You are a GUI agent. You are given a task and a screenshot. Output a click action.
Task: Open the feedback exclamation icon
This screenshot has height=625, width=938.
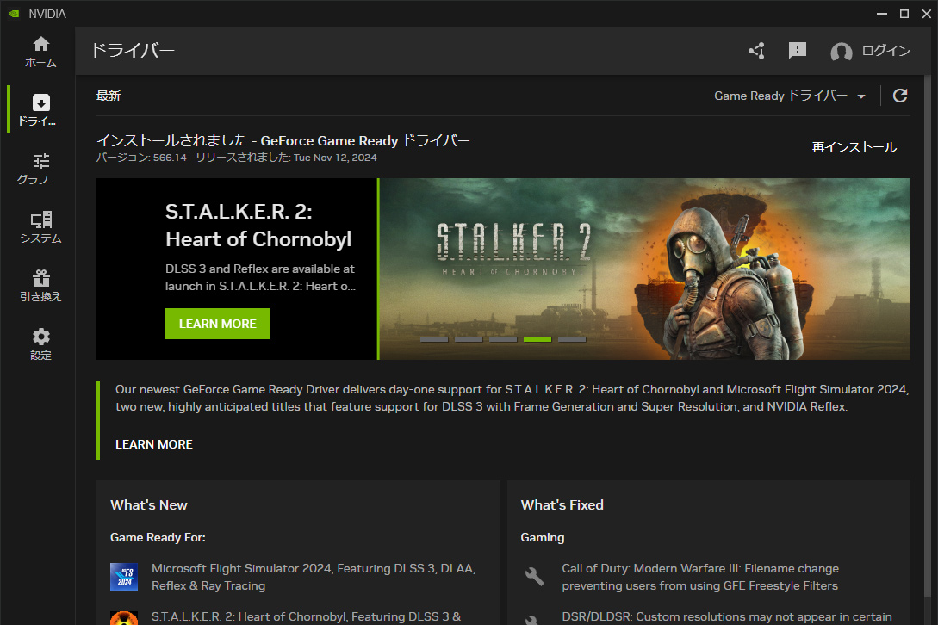(x=798, y=51)
